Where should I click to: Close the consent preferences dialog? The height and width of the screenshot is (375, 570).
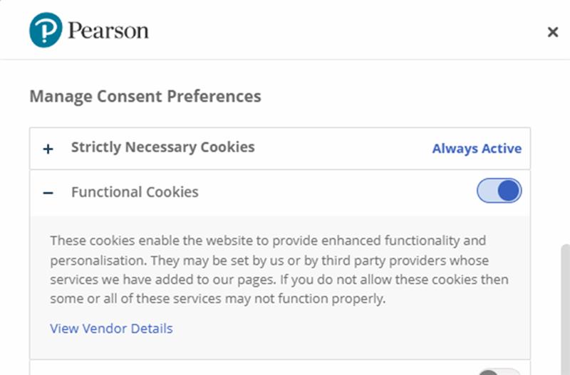coord(552,32)
